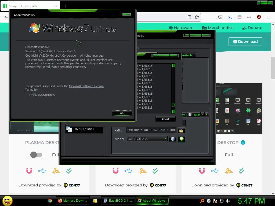Click the CDN77 logo under Plasma card
Viewport: 275px width, 206px height.
coord(72,185)
